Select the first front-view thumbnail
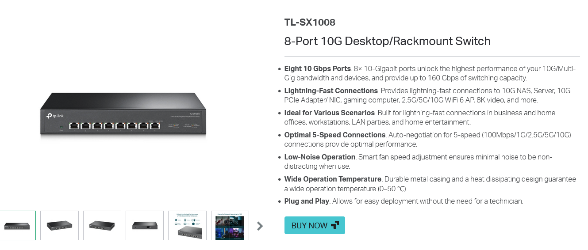The image size is (588, 250). pos(17,225)
